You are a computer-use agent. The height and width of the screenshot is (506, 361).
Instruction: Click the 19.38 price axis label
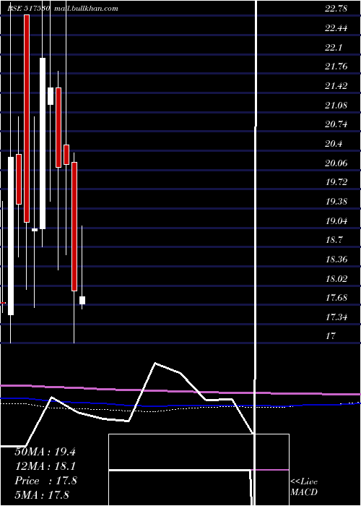click(x=336, y=202)
